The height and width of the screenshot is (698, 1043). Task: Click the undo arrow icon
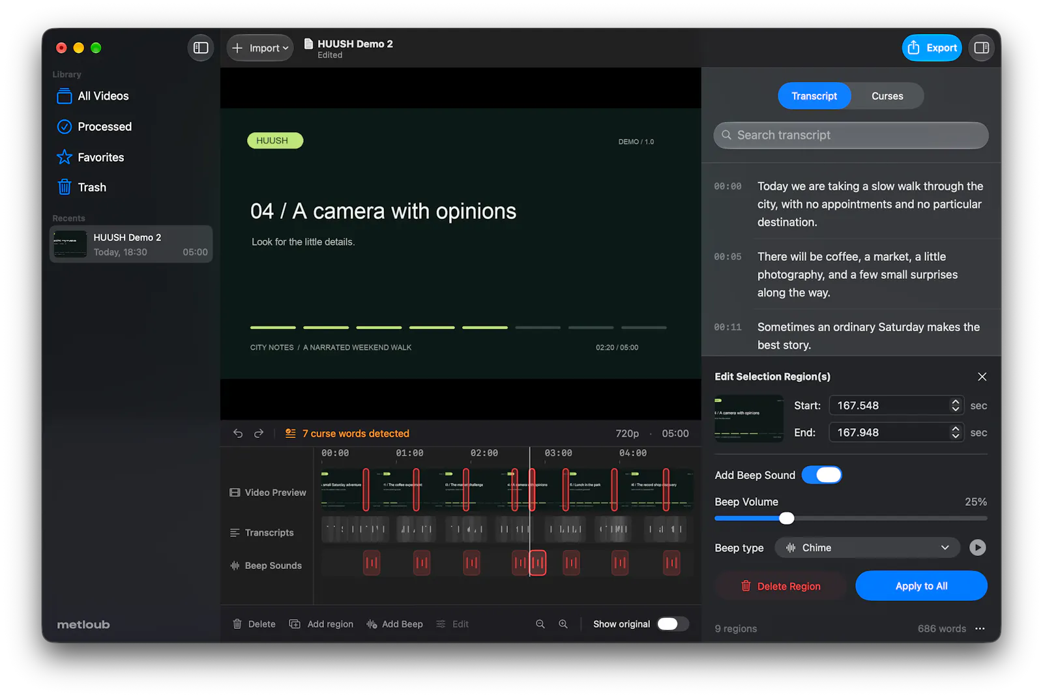tap(238, 433)
